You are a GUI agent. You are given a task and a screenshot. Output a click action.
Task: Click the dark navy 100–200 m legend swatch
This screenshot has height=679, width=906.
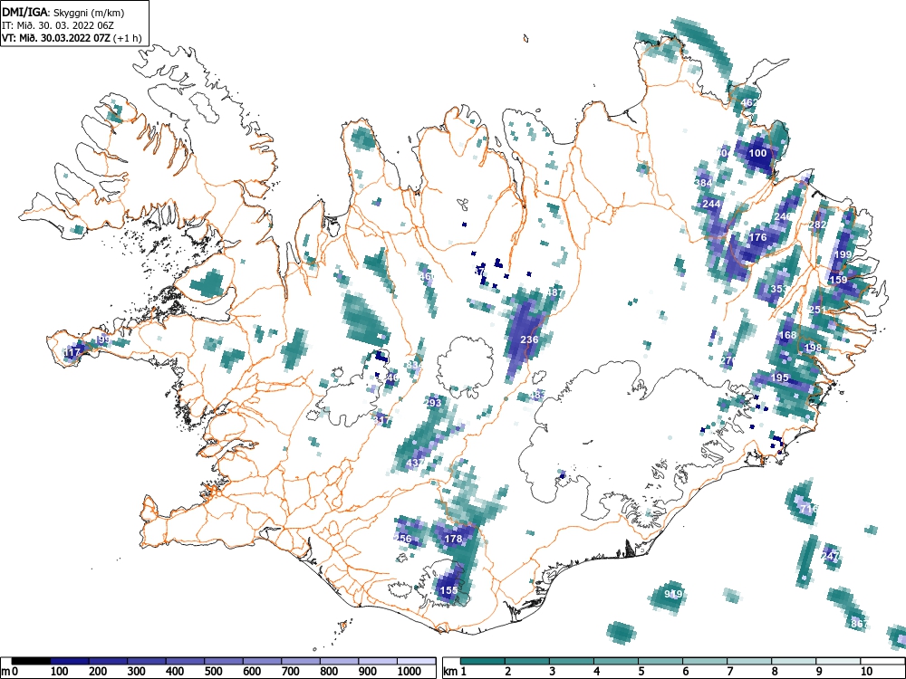[x=70, y=661]
